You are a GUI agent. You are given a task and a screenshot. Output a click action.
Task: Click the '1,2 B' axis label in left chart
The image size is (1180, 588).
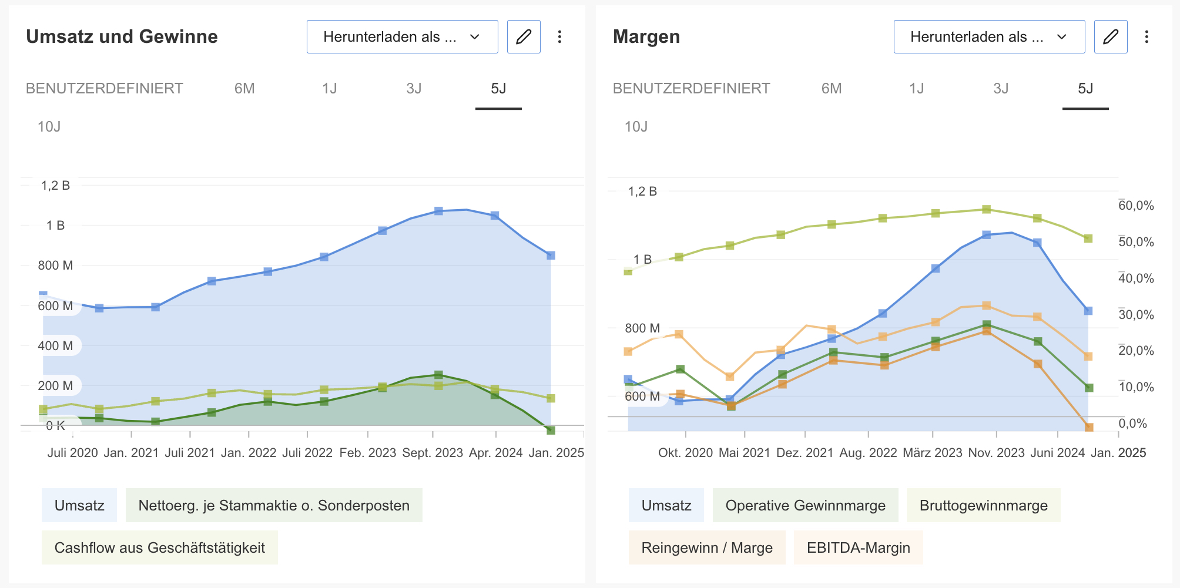click(x=55, y=186)
